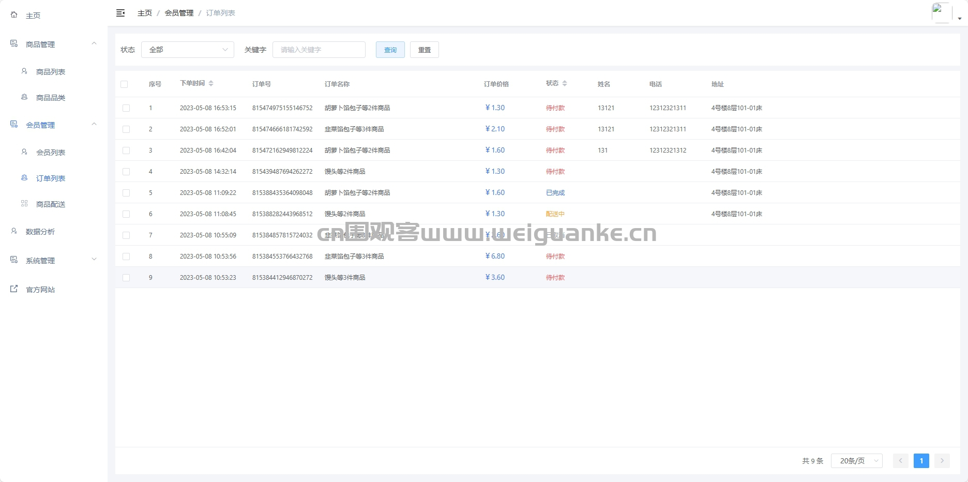Click the 查询 button
The height and width of the screenshot is (482, 968).
390,50
